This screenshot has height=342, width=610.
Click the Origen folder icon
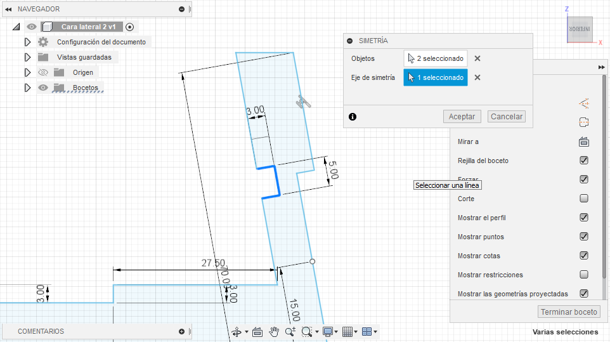click(59, 72)
